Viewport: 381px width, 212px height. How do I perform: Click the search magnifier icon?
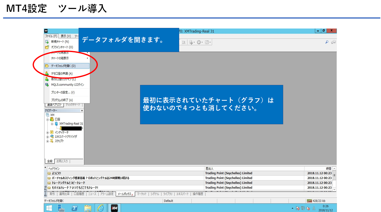tap(327, 42)
